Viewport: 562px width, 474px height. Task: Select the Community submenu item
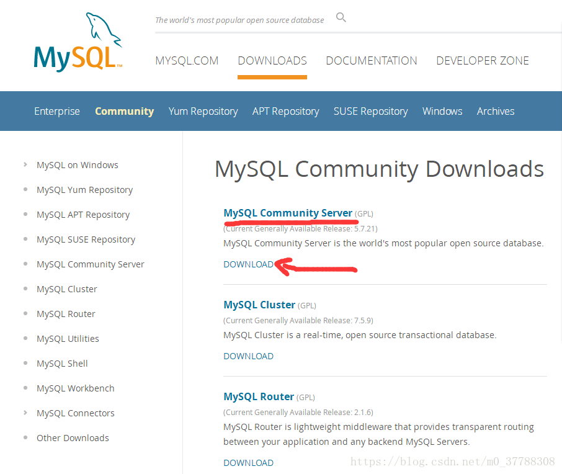[x=124, y=111]
